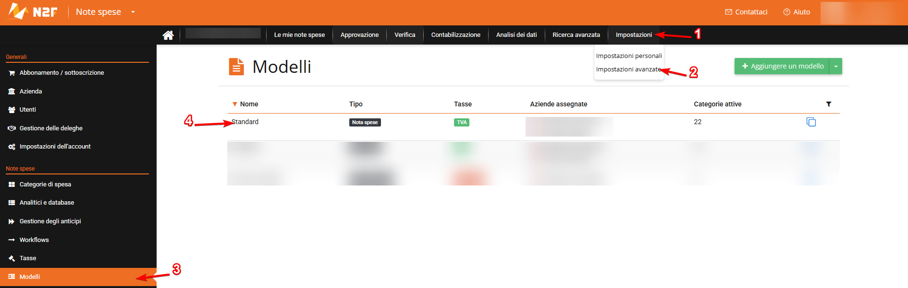Click the TVA tax badge
This screenshot has height=288, width=908.
pos(462,123)
